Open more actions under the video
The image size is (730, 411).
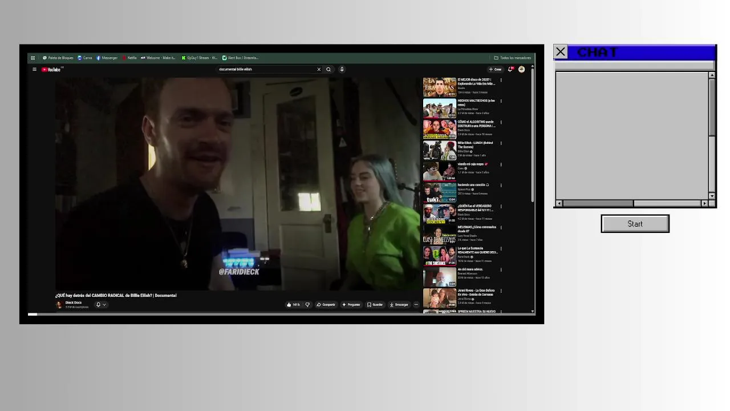tap(416, 305)
